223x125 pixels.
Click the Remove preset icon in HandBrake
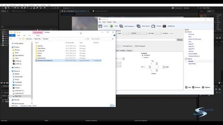click(x=193, y=87)
